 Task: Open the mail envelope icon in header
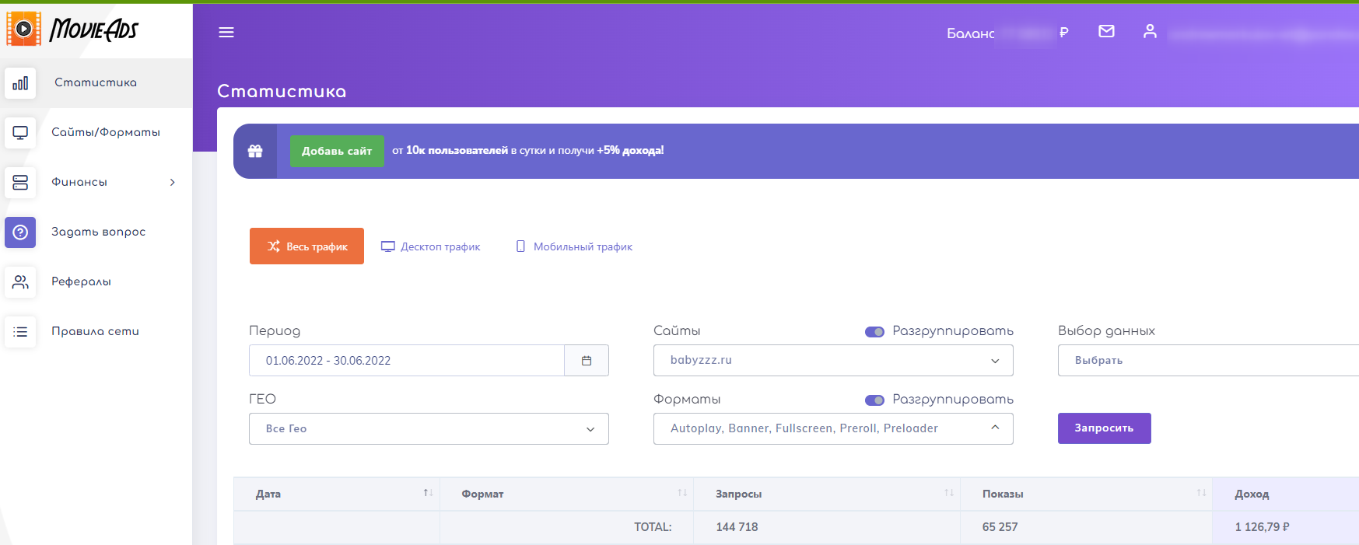[1106, 31]
